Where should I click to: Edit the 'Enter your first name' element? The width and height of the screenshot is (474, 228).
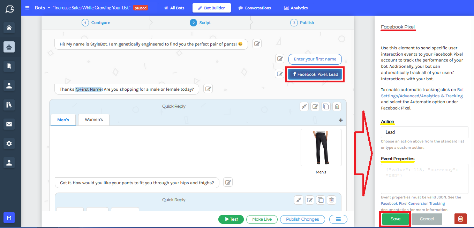(x=280, y=59)
